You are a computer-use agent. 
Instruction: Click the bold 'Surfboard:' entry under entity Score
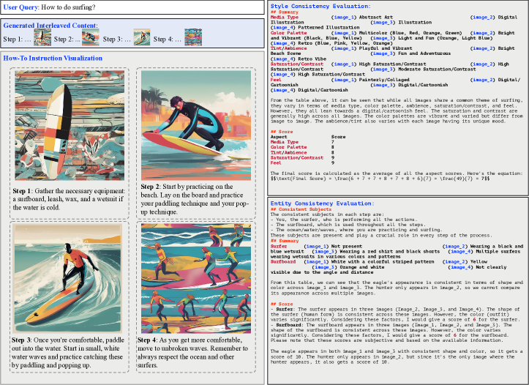288,325
